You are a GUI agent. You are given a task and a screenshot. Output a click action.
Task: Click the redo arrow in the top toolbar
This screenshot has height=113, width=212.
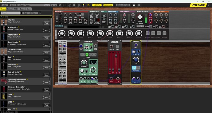pyautogui.click(x=65, y=5)
